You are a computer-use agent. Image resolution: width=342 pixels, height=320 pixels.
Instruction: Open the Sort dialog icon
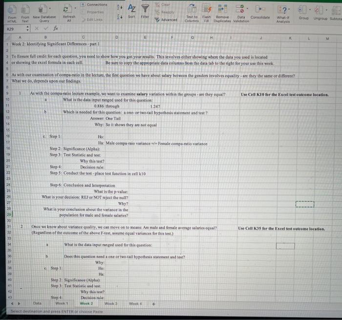click(x=131, y=9)
